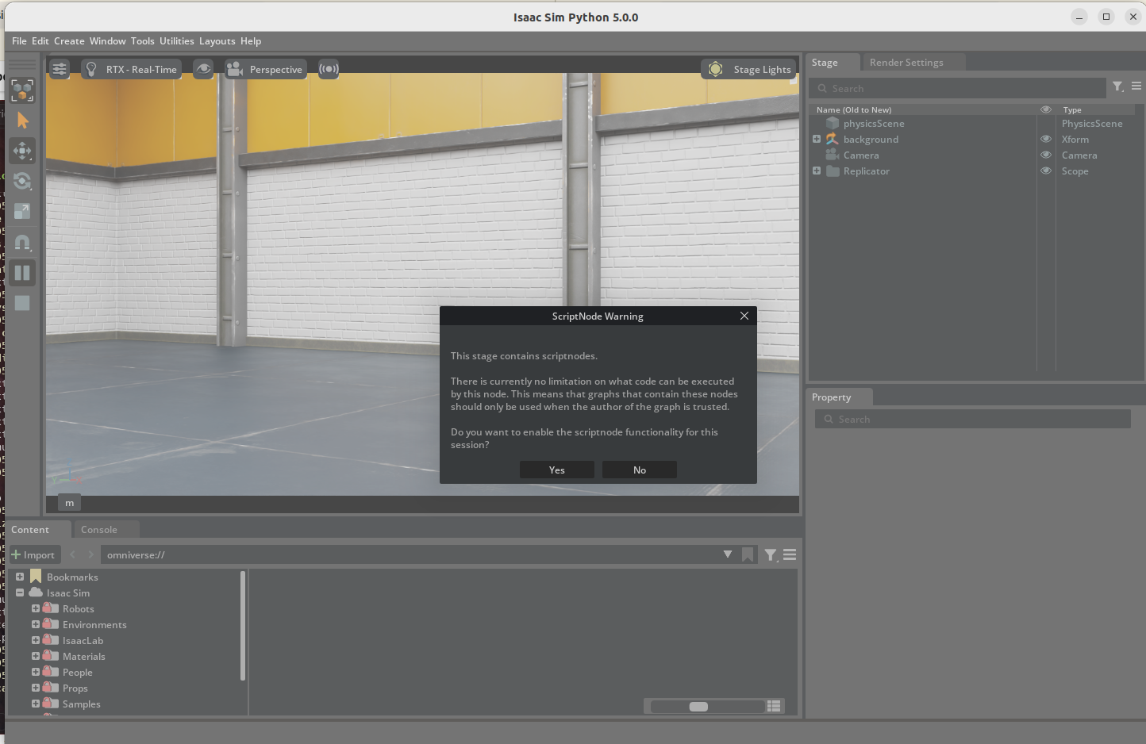Select the Move tool

(x=22, y=151)
